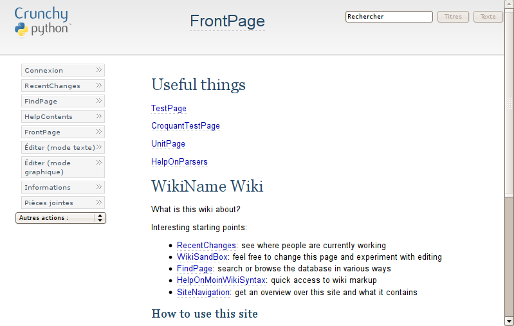514x326 pixels.
Task: Click the Crunchy Python logo
Action: click(x=42, y=21)
